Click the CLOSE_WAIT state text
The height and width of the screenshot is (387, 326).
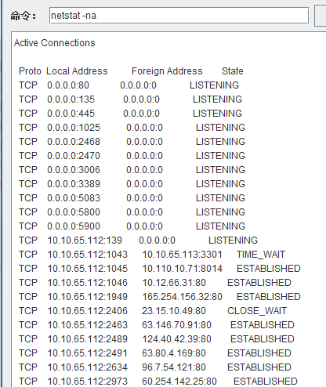[x=257, y=311]
